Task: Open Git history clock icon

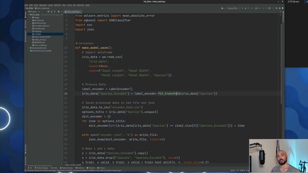Action: (269, 9)
